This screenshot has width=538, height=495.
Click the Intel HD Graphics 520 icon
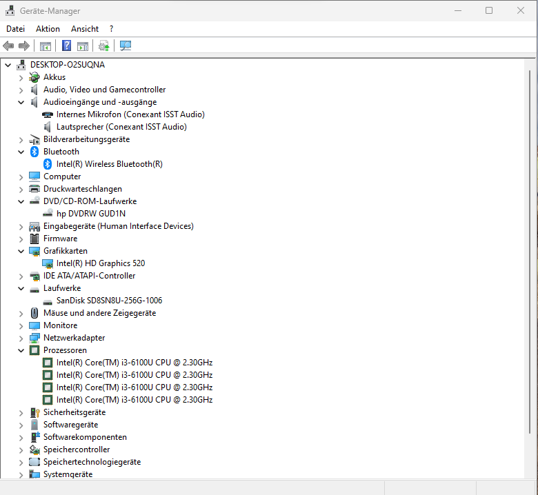click(48, 263)
